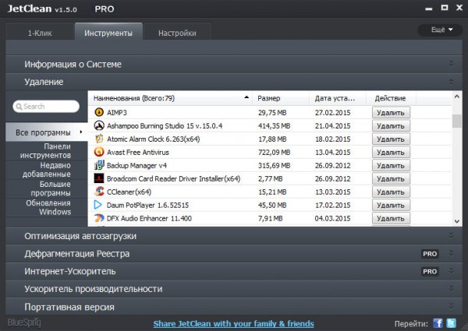The height and width of the screenshot is (331, 468).
Task: Click Удалить for DFX Audio Enhancer
Action: pos(391,218)
